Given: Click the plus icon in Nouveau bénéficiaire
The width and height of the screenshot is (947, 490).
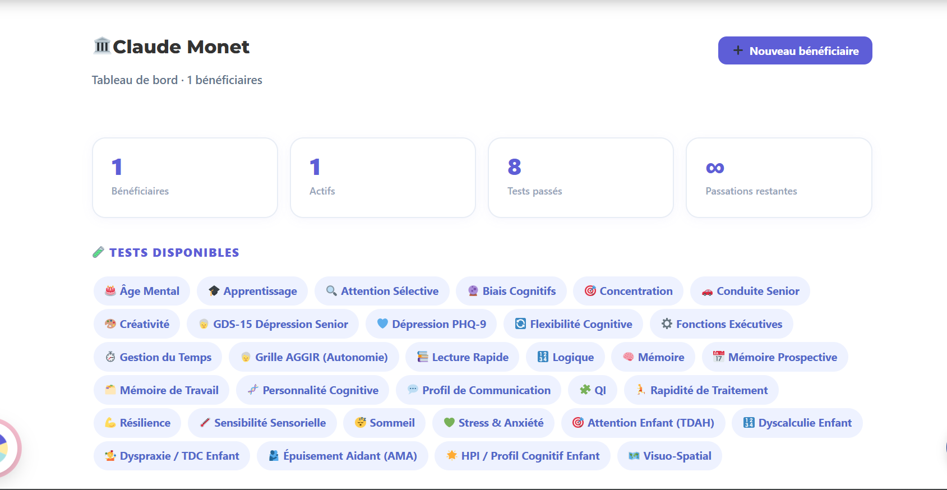Looking at the screenshot, I should pos(738,50).
